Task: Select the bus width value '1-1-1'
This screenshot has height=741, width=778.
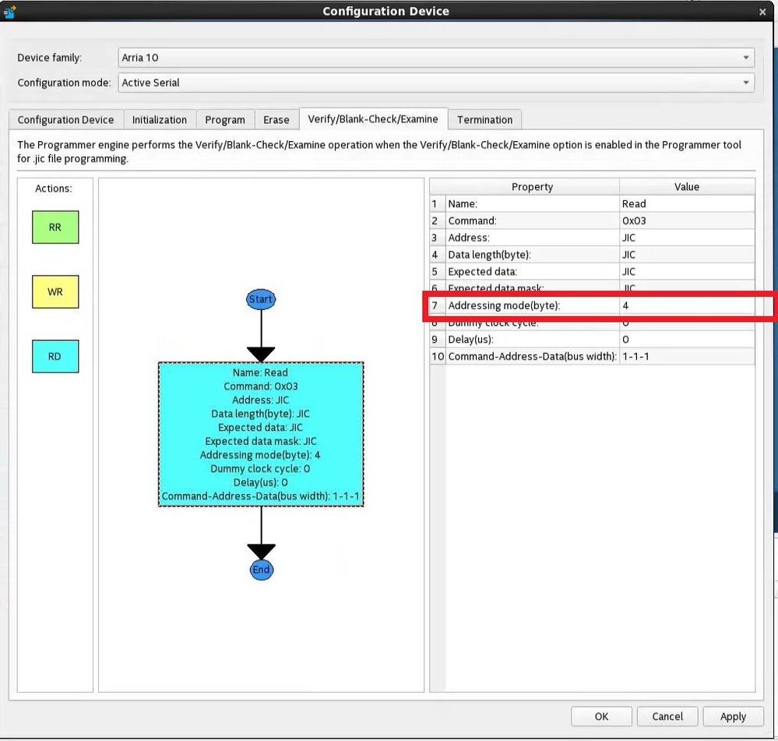Action: click(x=687, y=356)
